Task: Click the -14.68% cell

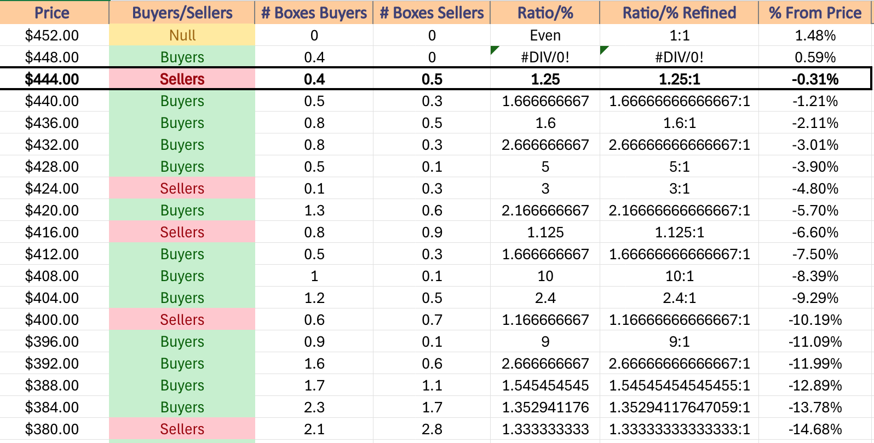Action: click(x=815, y=429)
